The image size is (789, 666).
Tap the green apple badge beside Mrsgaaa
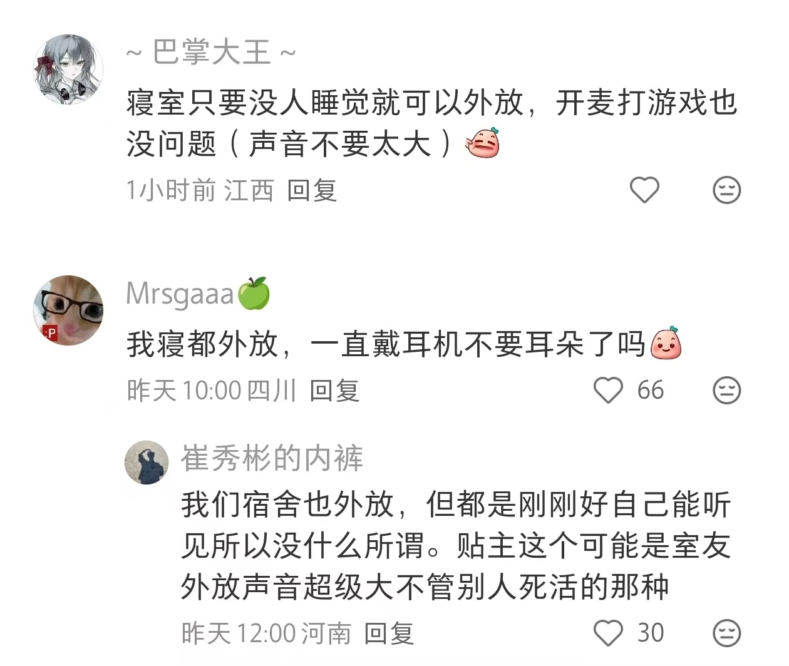click(x=254, y=293)
